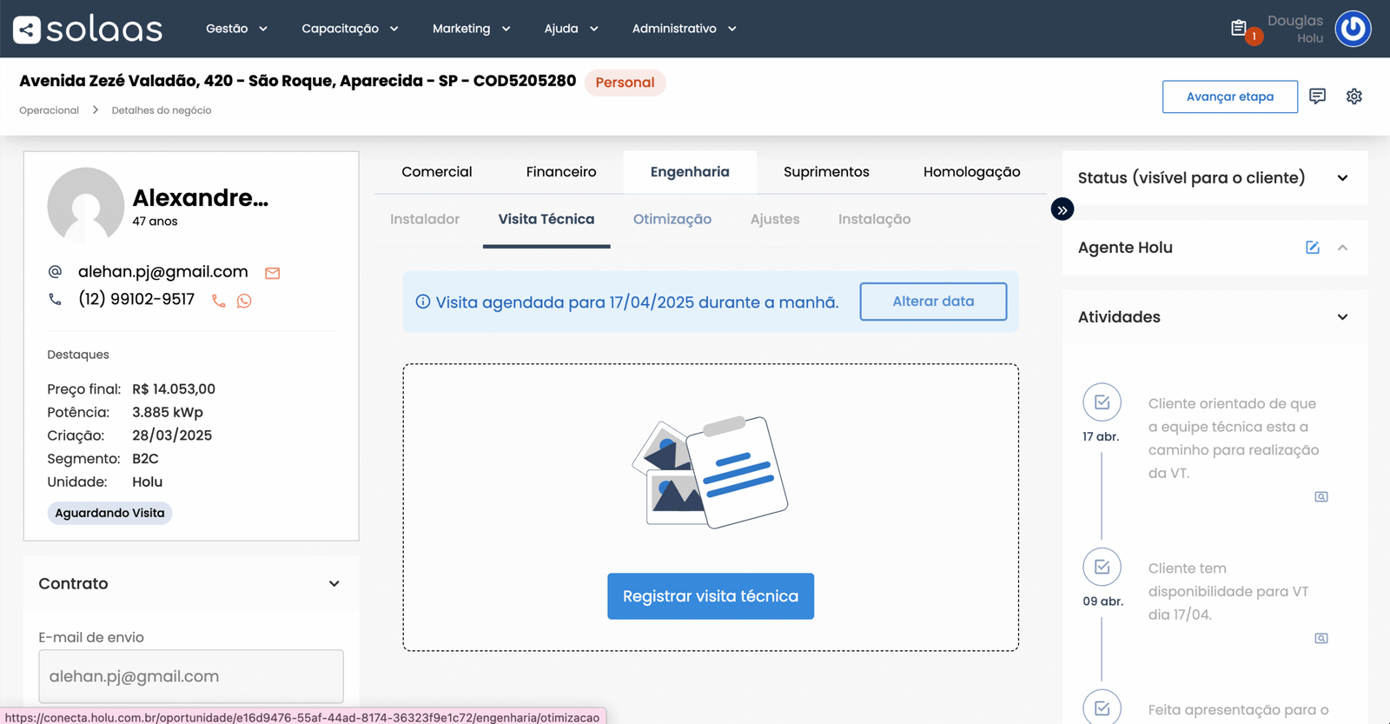
Task: Expand the Status visível para o cliente section
Action: [x=1342, y=178]
